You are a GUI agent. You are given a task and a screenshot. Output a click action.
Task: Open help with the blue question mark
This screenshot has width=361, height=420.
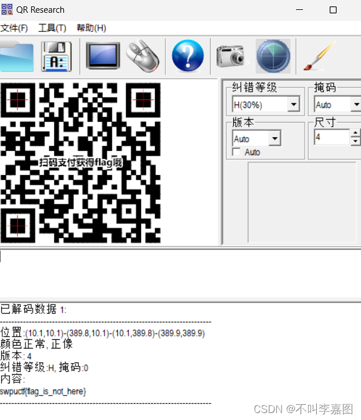point(188,56)
